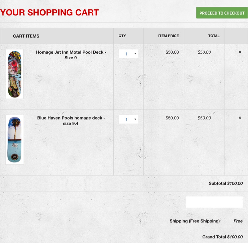This screenshot has height=243, width=248.
Task: Open quantity dropdown for Jet Inn Motel deck
Action: (x=128, y=54)
